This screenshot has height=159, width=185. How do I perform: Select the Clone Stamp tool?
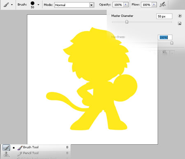point(6,154)
